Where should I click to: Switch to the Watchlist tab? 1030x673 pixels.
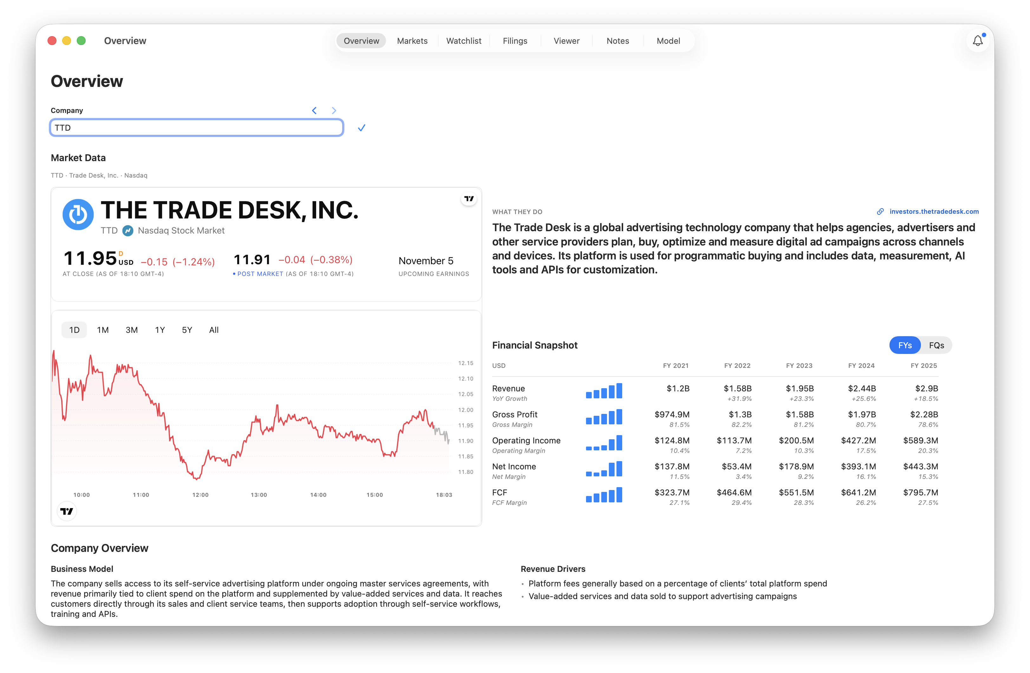click(x=464, y=41)
